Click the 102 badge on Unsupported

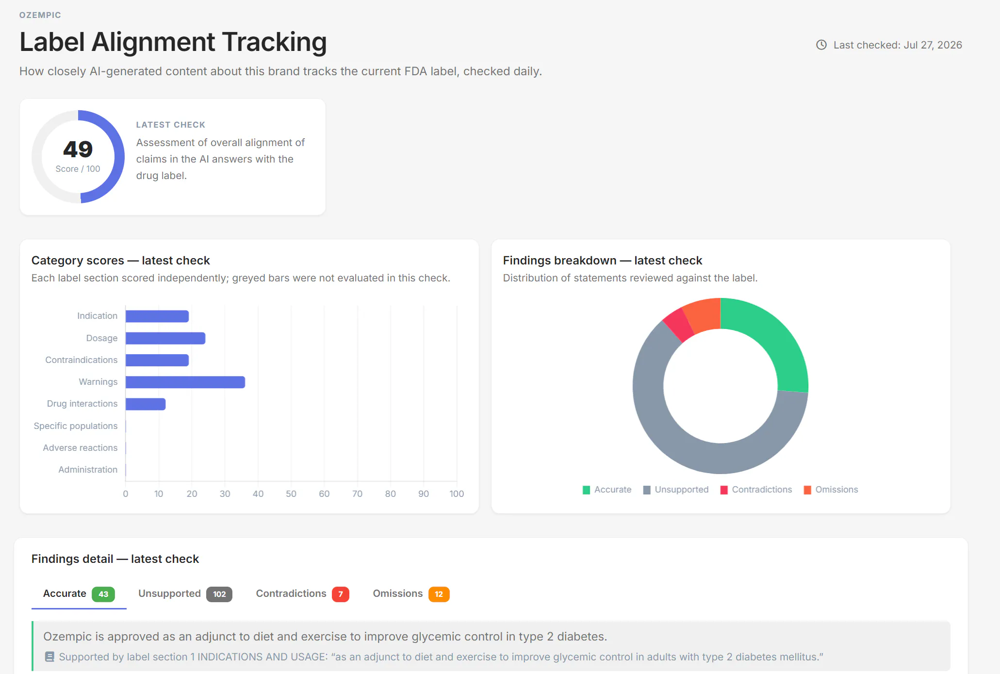point(219,594)
